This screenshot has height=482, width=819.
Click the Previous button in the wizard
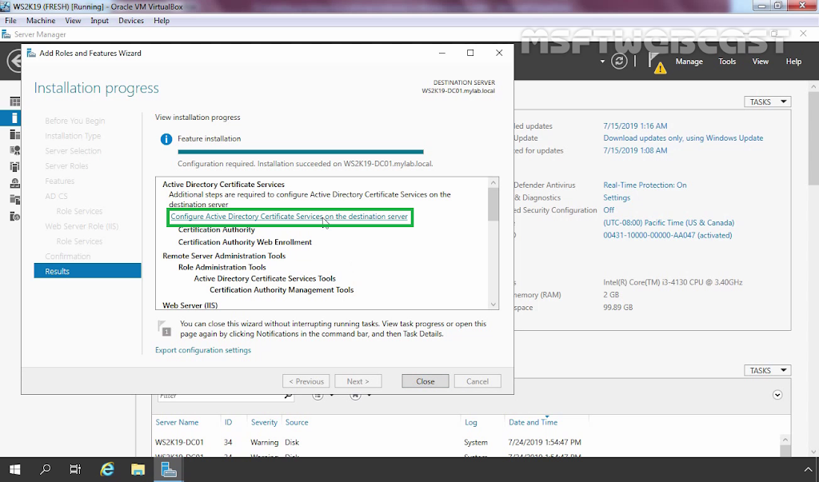pyautogui.click(x=306, y=381)
